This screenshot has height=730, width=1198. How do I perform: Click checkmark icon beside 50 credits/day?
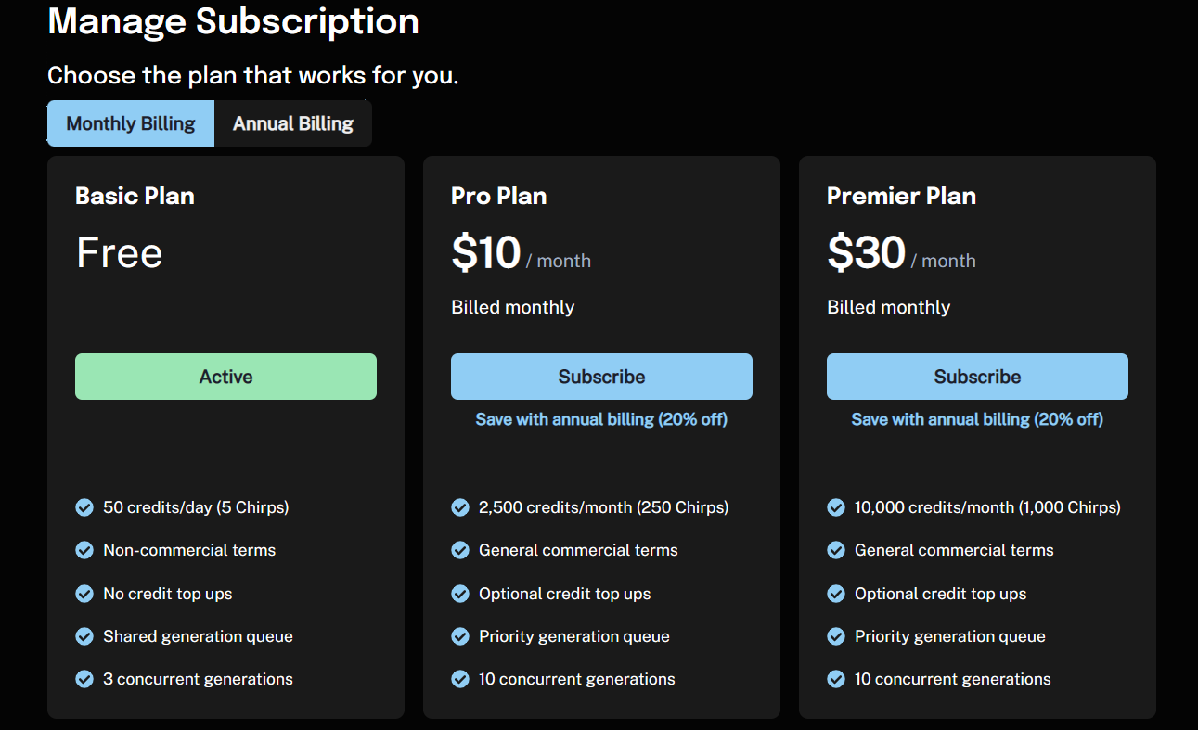pos(84,507)
